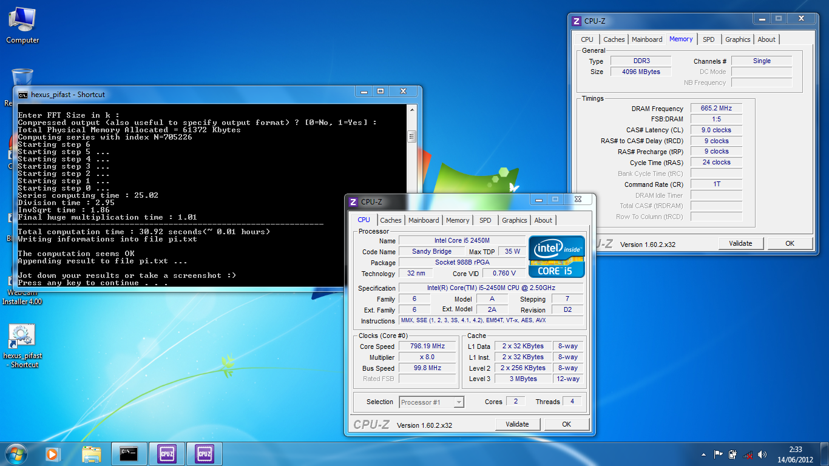Select CPU tab in Memory CPU-Z window

point(587,39)
